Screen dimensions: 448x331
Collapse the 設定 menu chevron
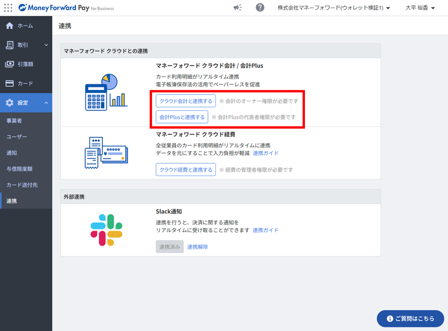[46, 102]
